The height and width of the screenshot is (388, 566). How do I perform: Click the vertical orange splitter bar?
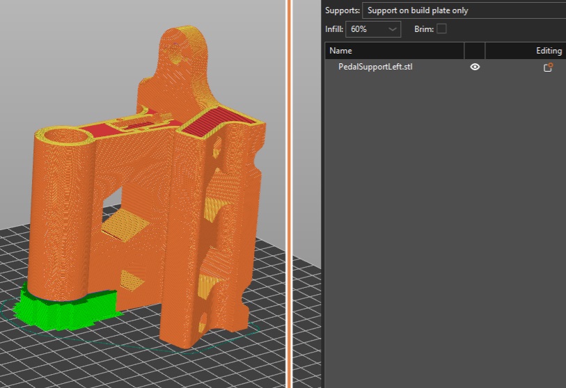click(288, 194)
